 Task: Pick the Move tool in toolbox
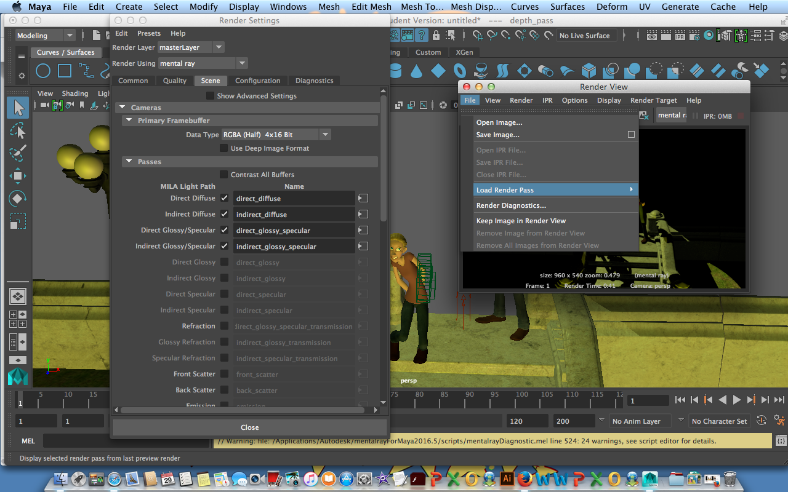pyautogui.click(x=18, y=176)
